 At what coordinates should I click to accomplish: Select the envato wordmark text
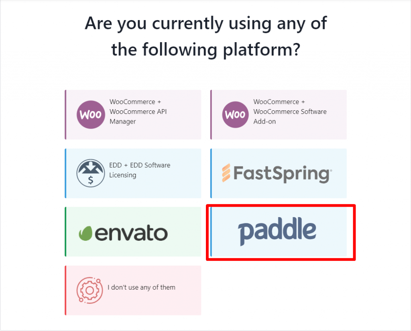click(131, 233)
